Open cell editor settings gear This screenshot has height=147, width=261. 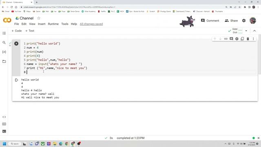point(237,39)
